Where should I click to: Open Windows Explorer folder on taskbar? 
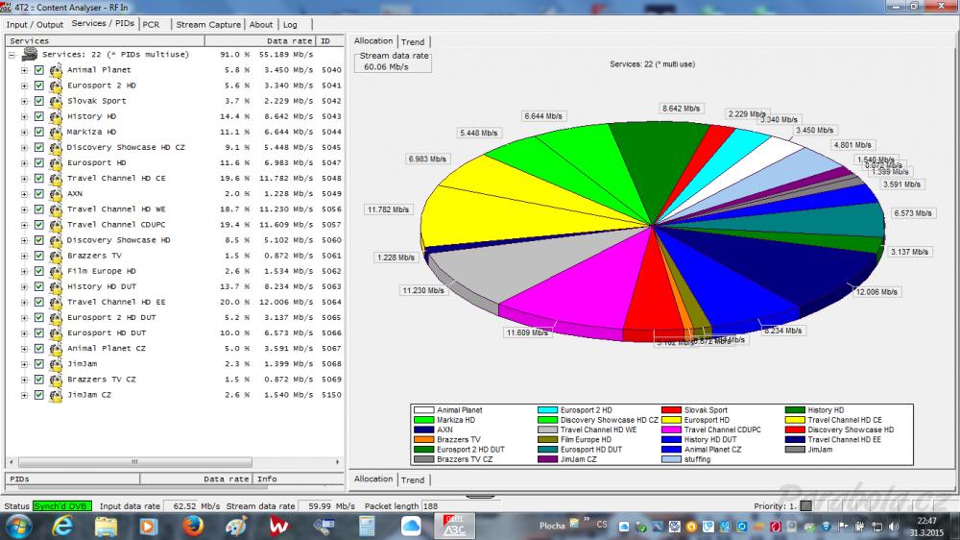[106, 526]
